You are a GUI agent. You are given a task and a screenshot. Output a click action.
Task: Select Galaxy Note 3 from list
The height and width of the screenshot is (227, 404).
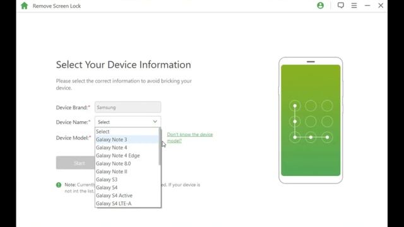pyautogui.click(x=127, y=139)
